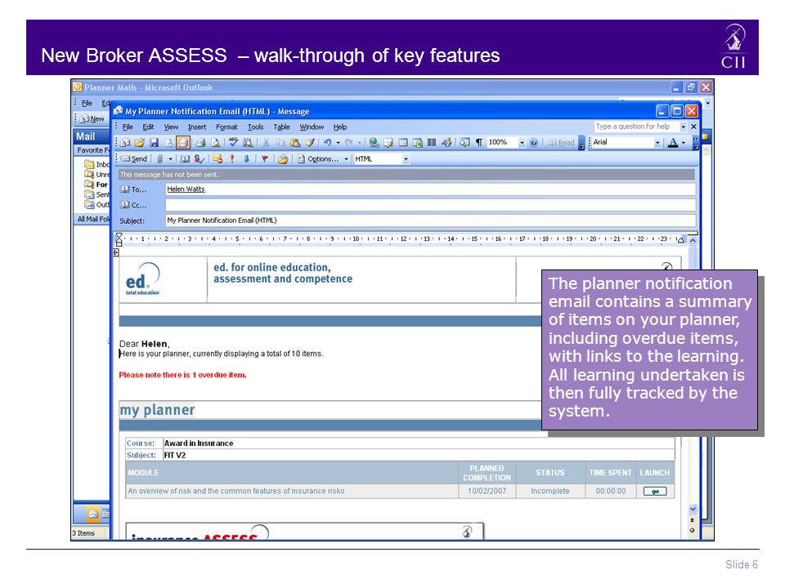
Task: Click the Insert Hyperlink globe icon
Action: click(374, 143)
